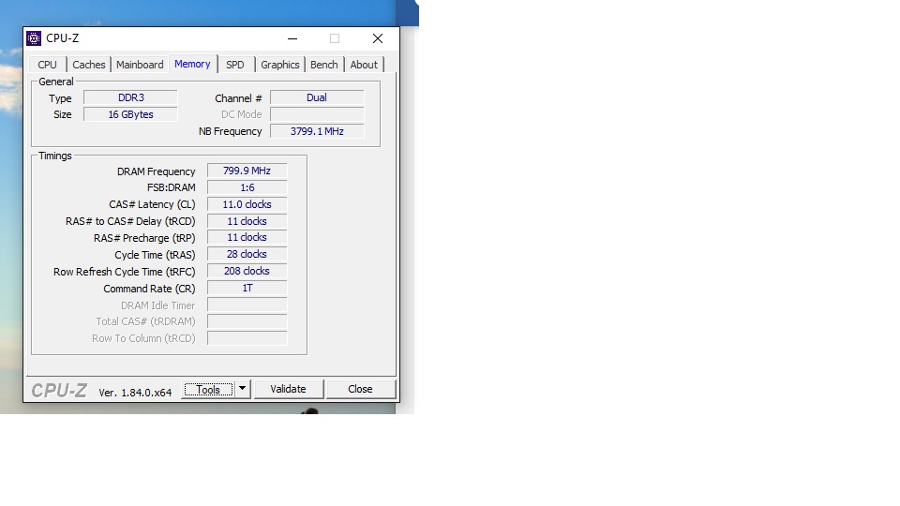Click the DRAM Frequency value 799.9 MHz
Screen dimensions: 900x506
pos(247,171)
